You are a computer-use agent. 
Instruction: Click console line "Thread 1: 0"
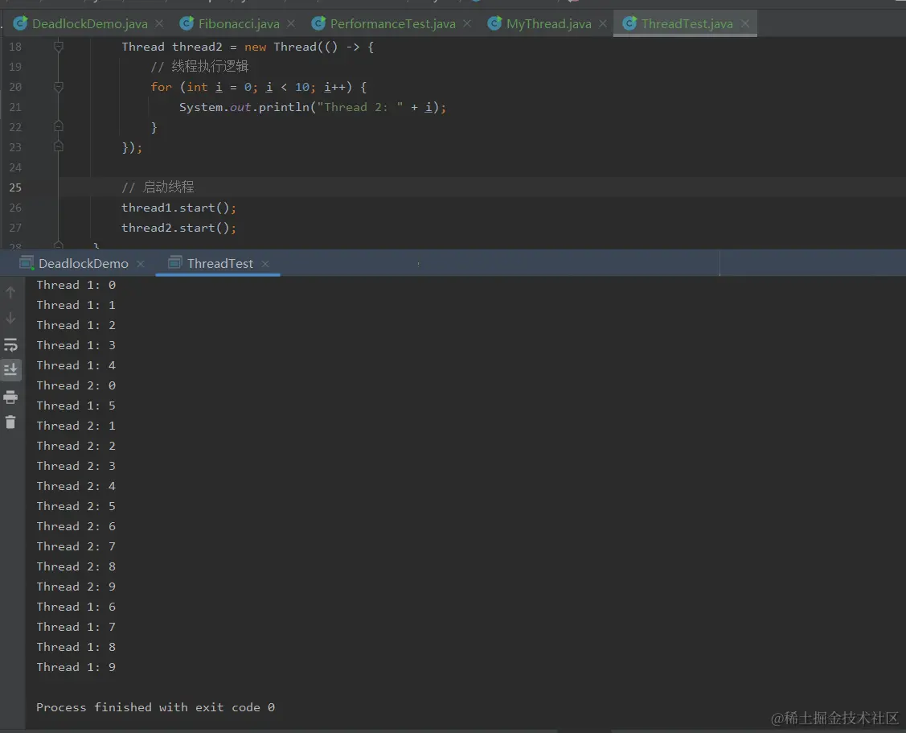76,285
